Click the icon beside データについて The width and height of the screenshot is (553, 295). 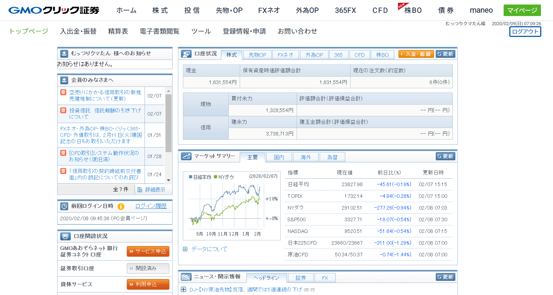pyautogui.click(x=185, y=249)
